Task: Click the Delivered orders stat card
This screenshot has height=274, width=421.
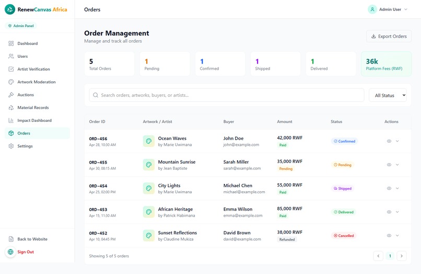Action: 331,64
